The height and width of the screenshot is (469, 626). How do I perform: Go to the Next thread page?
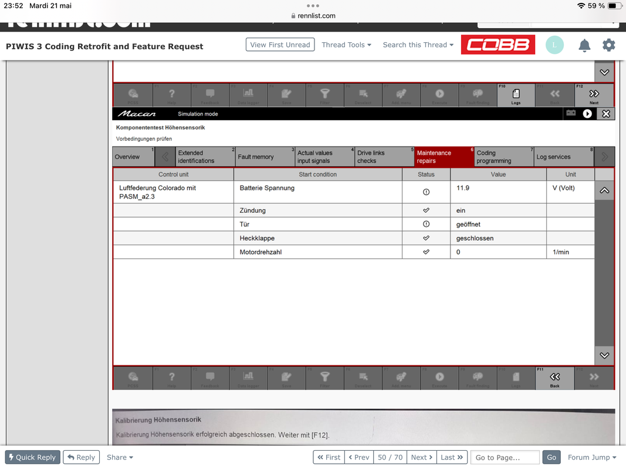[422, 457]
